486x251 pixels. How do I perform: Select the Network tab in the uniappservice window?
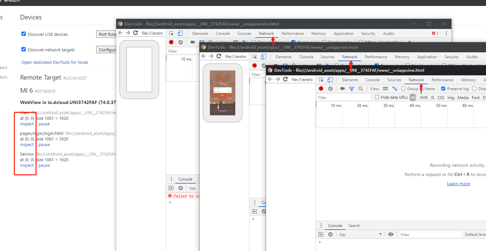coord(266,34)
